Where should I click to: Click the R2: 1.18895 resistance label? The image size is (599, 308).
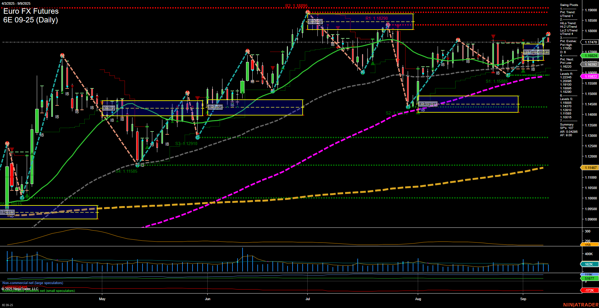coord(296,5)
